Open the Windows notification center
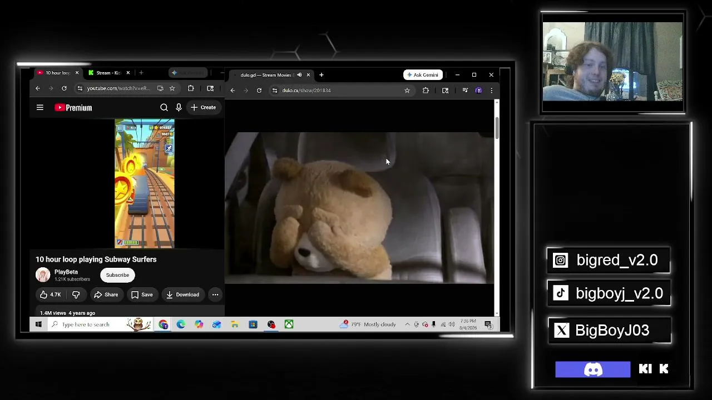The height and width of the screenshot is (400, 712). 488,324
